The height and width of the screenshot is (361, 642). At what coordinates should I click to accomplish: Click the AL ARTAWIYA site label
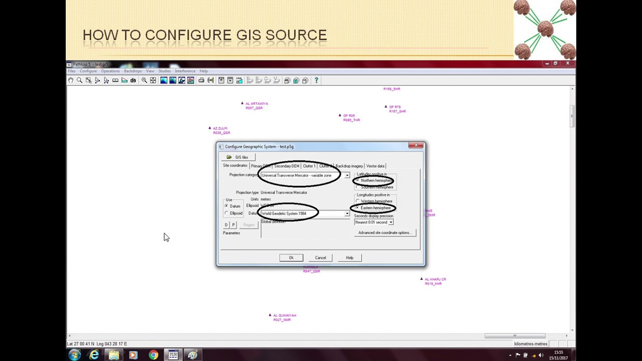[256, 104]
